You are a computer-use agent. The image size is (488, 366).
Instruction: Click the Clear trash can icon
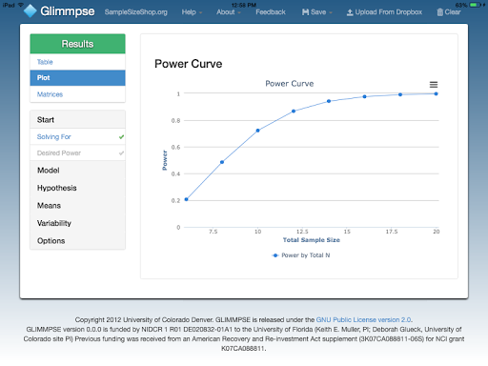click(440, 12)
